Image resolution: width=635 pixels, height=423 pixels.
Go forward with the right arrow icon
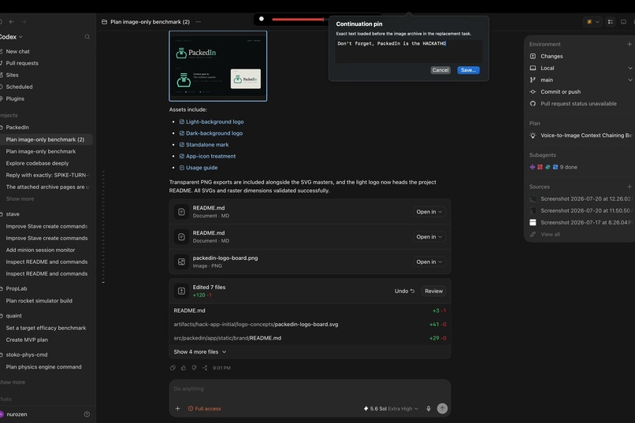click(24, 22)
